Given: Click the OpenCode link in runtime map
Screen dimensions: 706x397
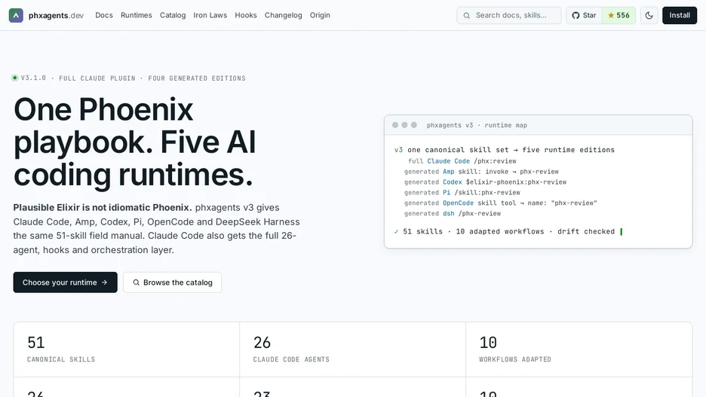Looking at the screenshot, I should pyautogui.click(x=458, y=203).
